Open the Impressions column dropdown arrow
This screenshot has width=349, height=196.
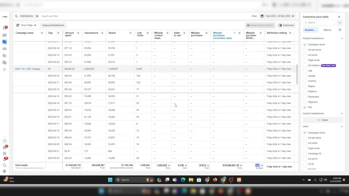point(102,33)
